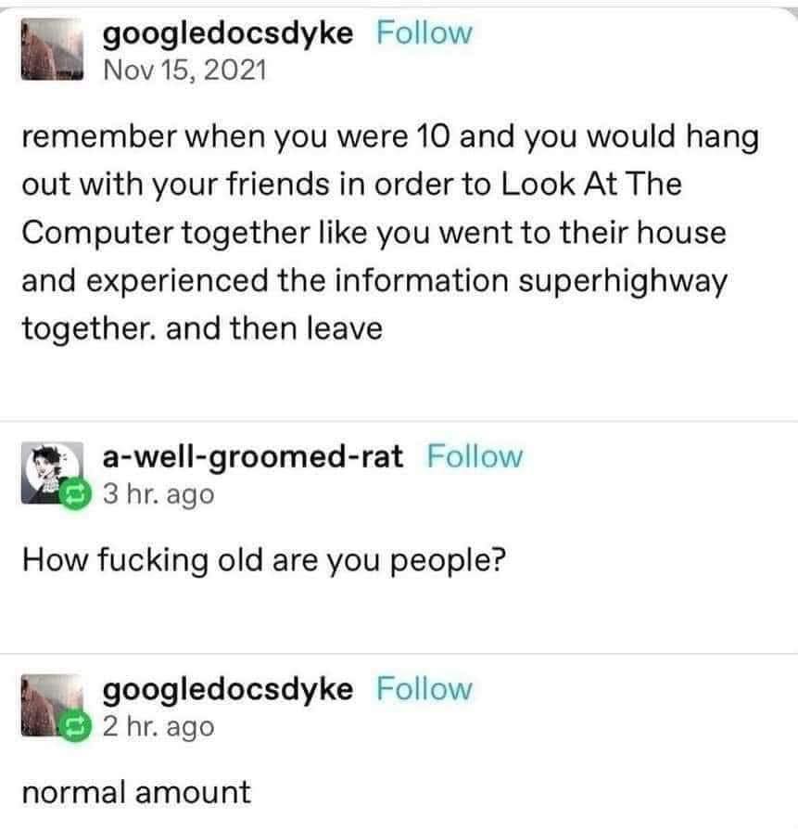Open the '3 hr. ago' timestamp
Viewport: 798px width, 831px height.
[x=158, y=494]
